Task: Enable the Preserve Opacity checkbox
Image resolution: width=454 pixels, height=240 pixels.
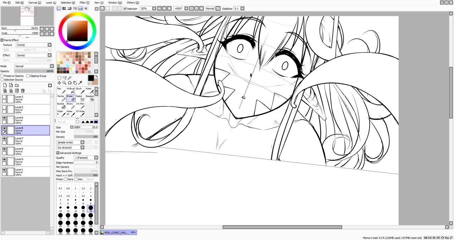Action: (x=2, y=76)
